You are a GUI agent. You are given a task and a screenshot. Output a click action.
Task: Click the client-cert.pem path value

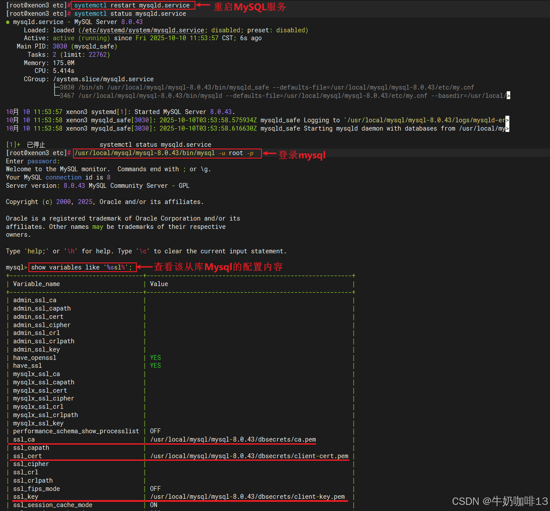tap(249, 456)
